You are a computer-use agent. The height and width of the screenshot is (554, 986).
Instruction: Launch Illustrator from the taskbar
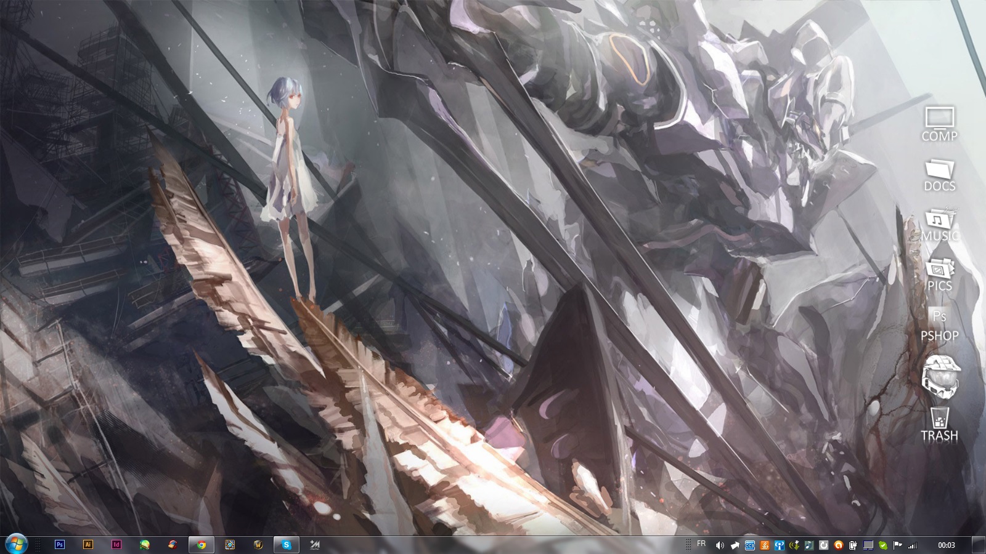pyautogui.click(x=88, y=545)
